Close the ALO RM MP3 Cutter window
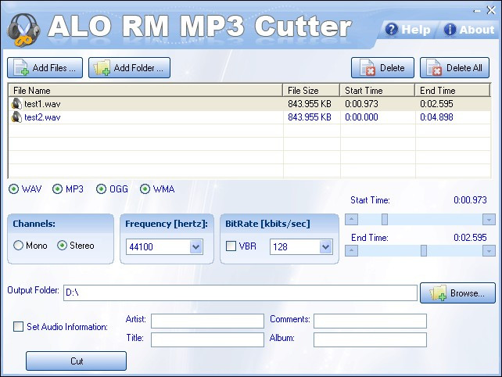Screen dimensions: 502x377 tap(491, 10)
